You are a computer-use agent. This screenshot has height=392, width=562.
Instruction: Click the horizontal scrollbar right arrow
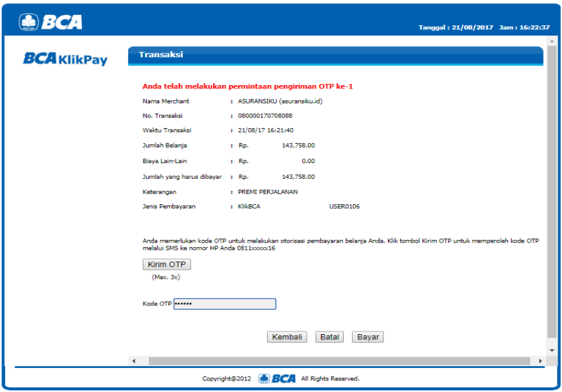[541, 361]
